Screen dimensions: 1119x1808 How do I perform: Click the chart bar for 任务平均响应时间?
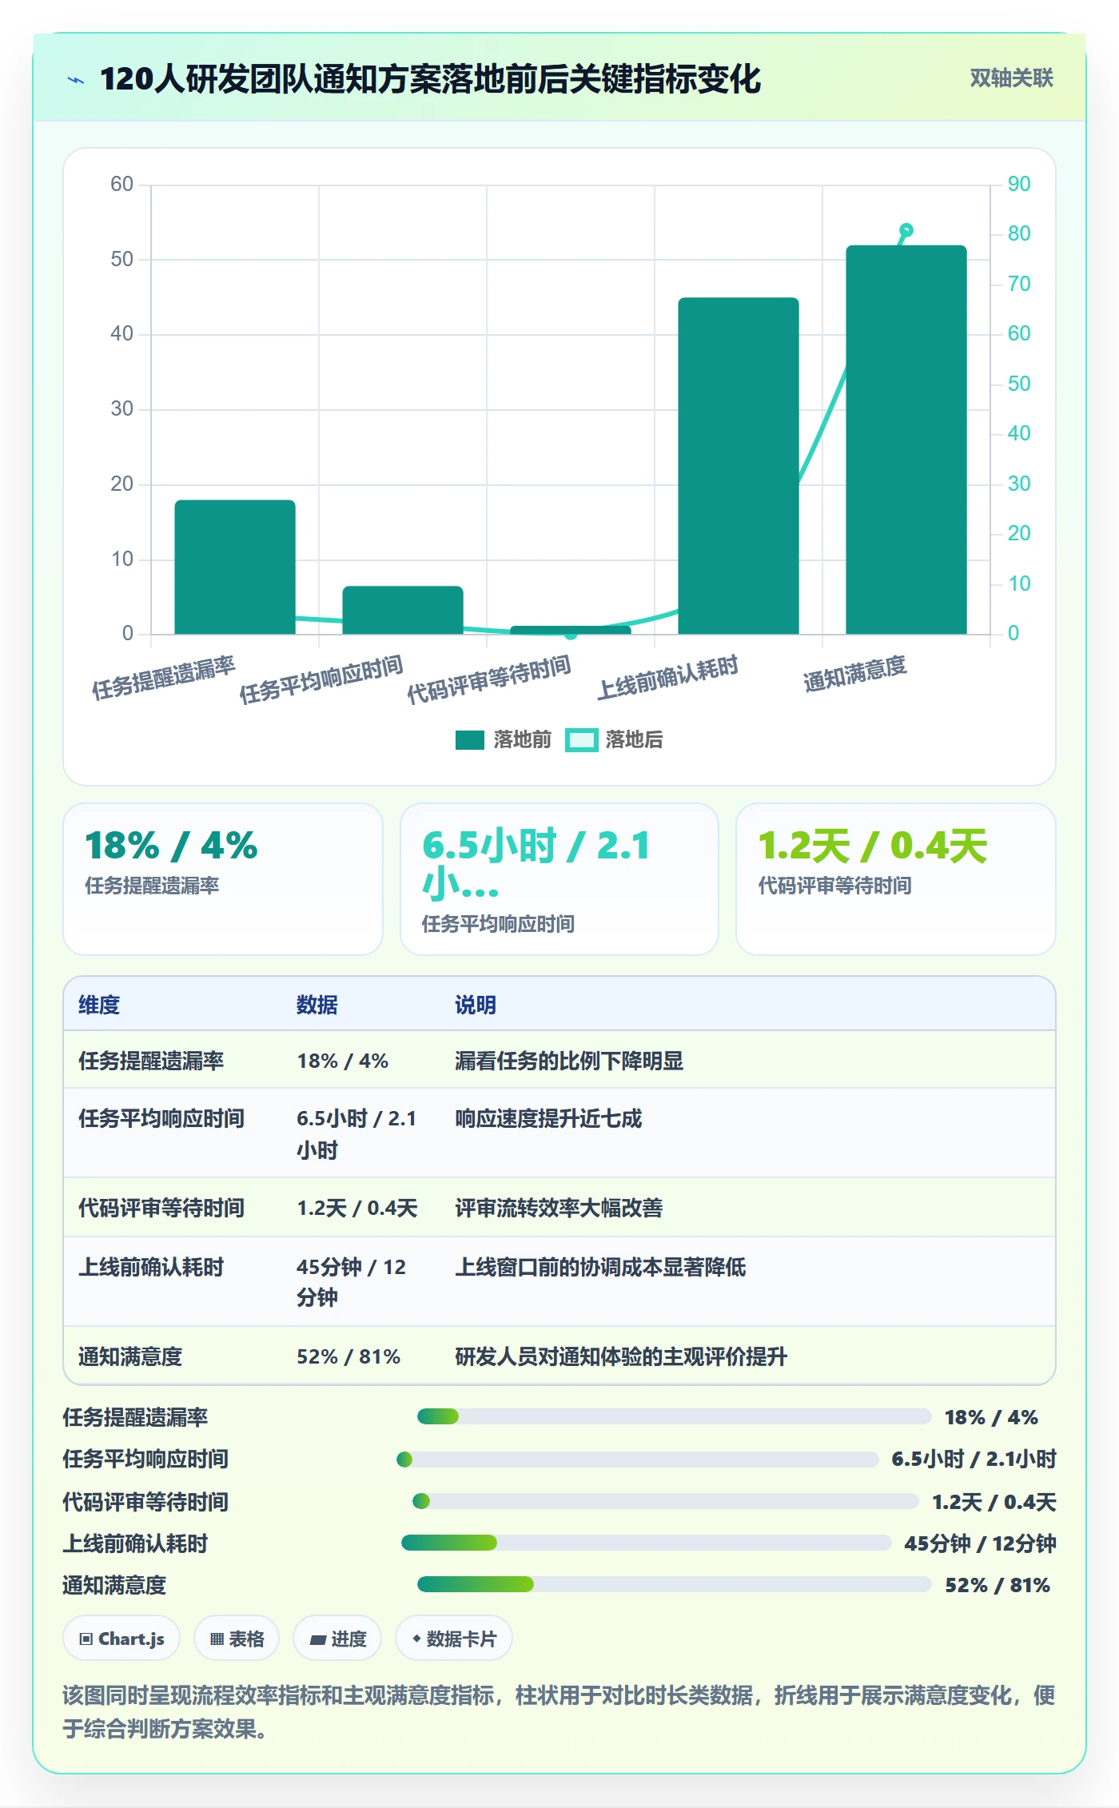[403, 610]
